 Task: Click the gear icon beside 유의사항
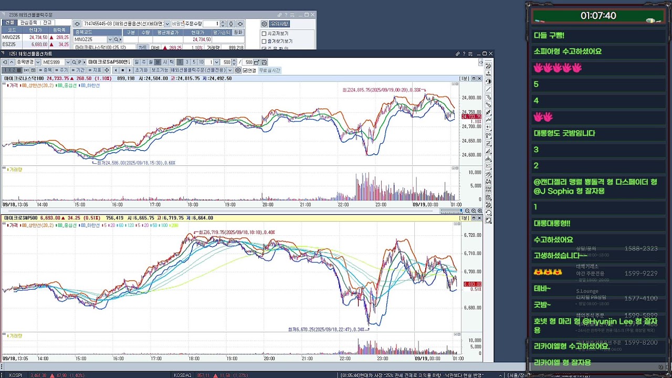(x=264, y=24)
